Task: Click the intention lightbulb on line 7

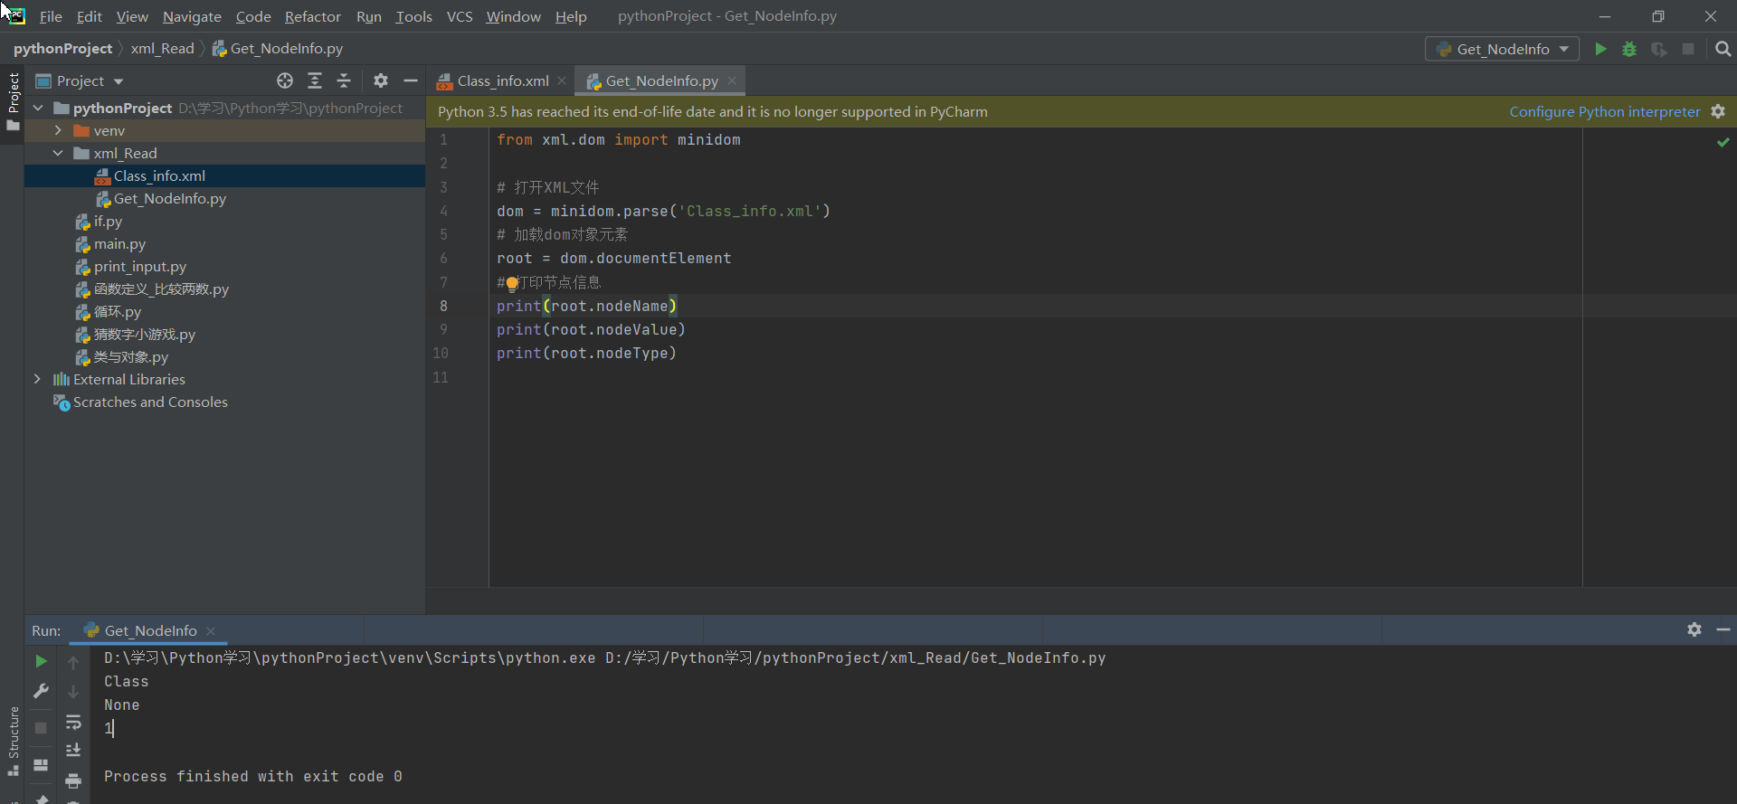Action: tap(512, 283)
